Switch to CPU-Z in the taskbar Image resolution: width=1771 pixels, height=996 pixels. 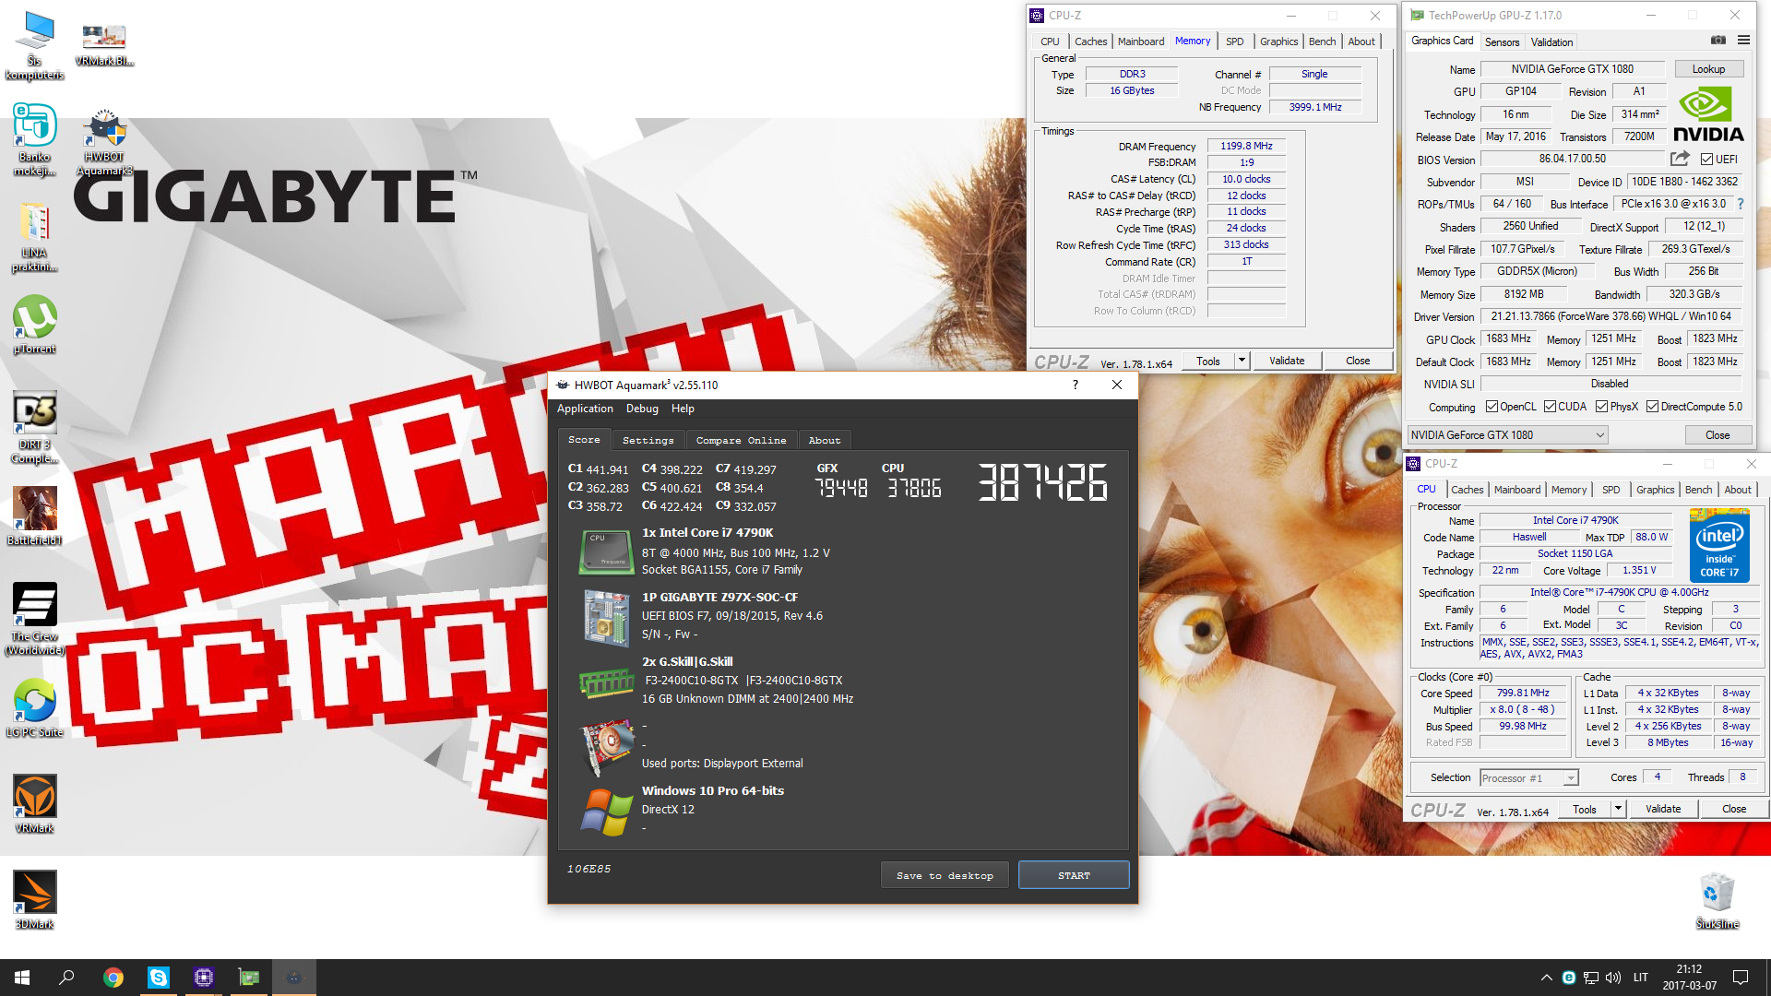pos(204,978)
